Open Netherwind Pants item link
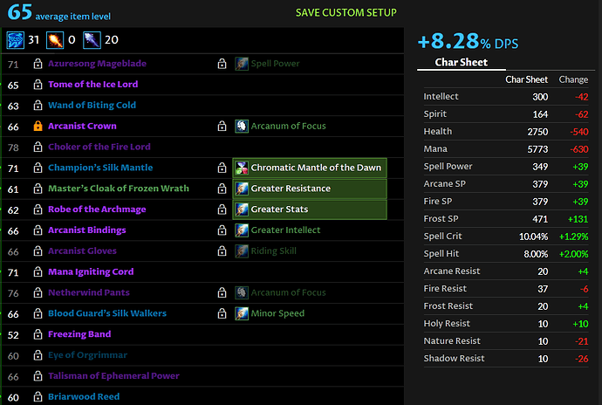This screenshot has width=602, height=405. (89, 292)
